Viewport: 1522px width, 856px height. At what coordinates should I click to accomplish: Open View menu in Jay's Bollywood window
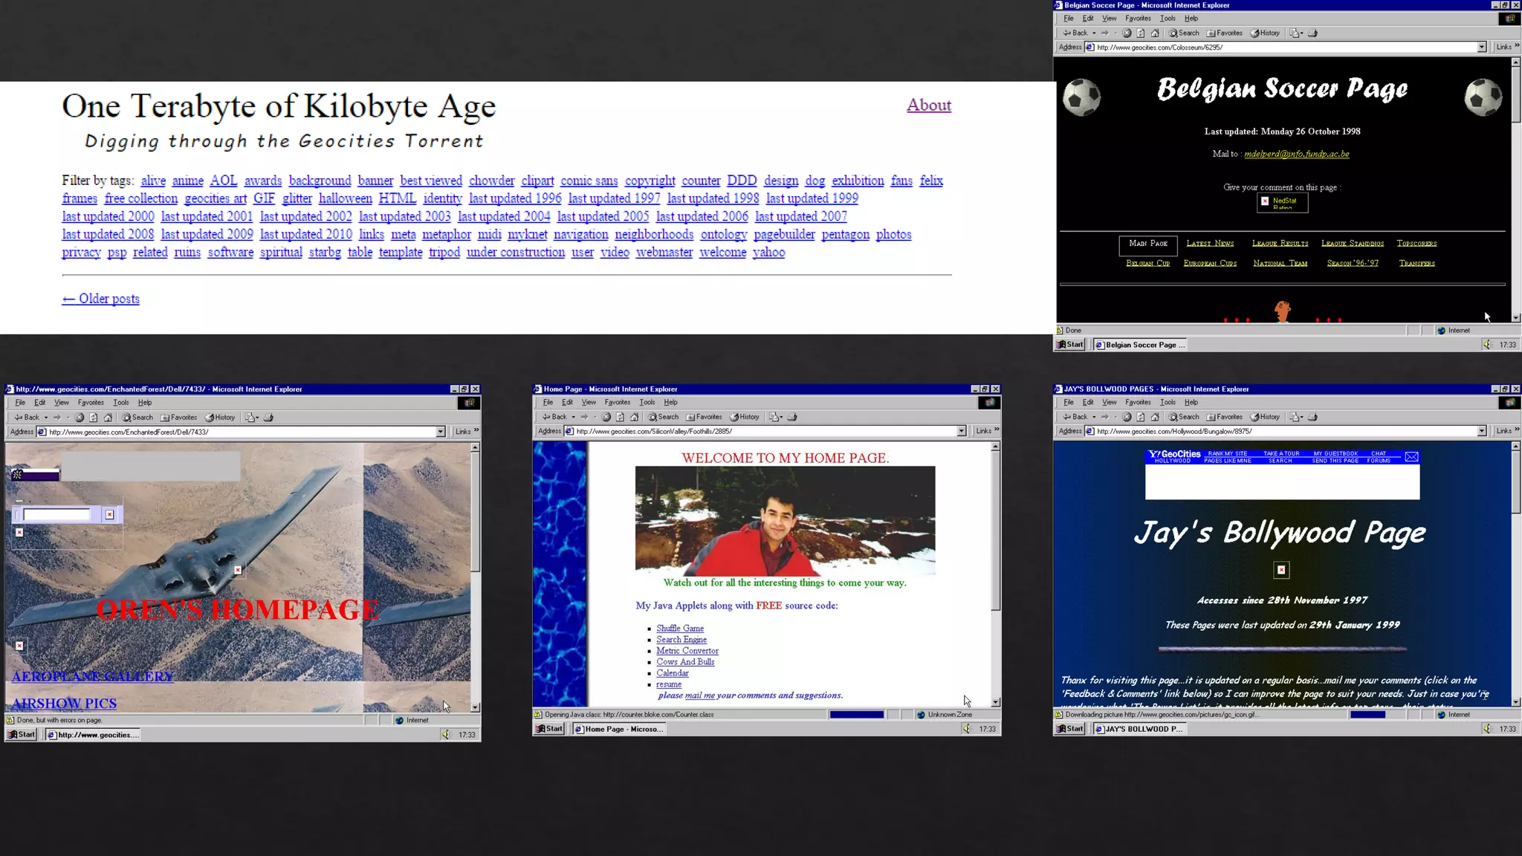click(x=1109, y=402)
